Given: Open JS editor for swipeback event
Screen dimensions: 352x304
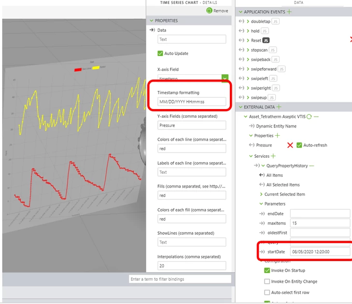Looking at the screenshot, I should click(x=275, y=59).
